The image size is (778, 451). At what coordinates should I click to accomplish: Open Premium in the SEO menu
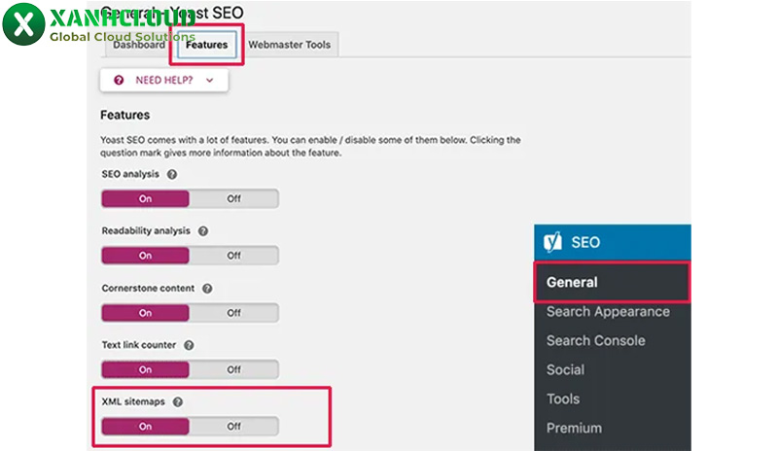tap(574, 429)
